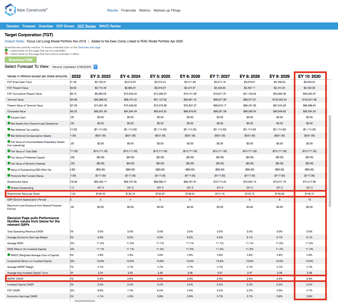Click green dot for Net Assets from Discontinued Operations
This screenshot has height=302, width=338.
click(9, 123)
